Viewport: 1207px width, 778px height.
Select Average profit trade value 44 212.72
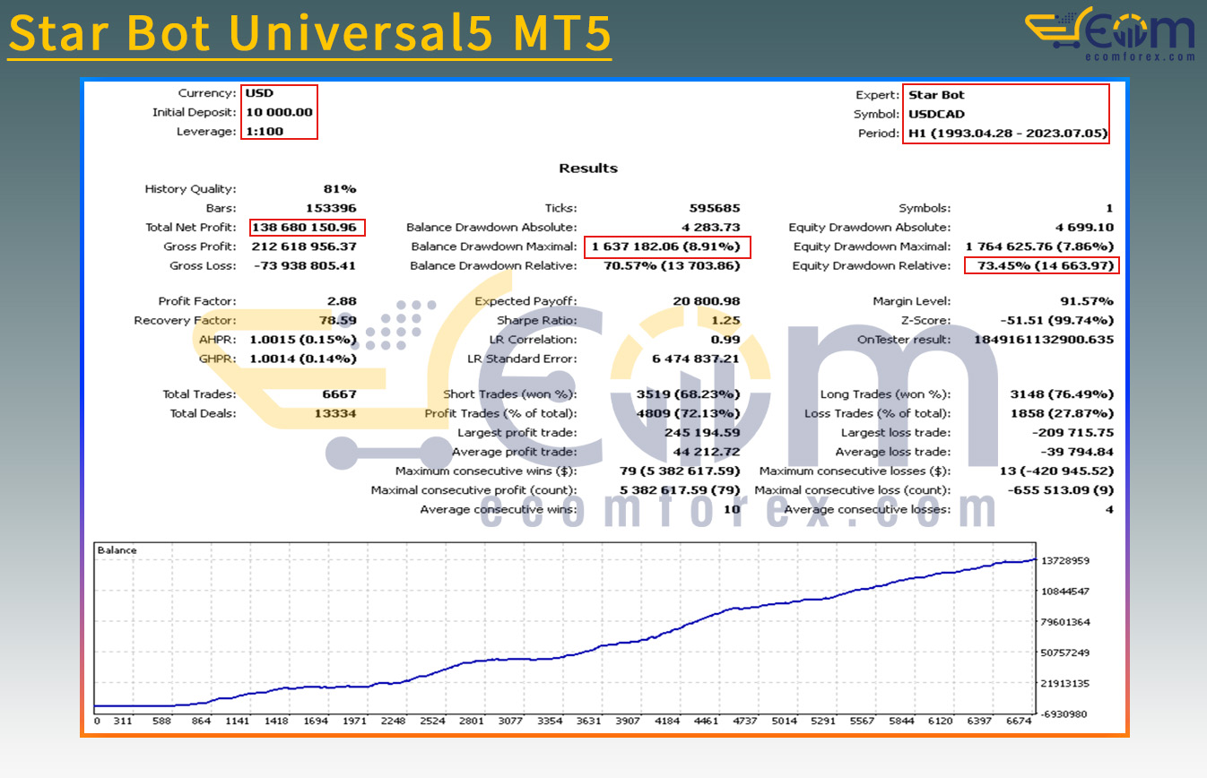(708, 453)
